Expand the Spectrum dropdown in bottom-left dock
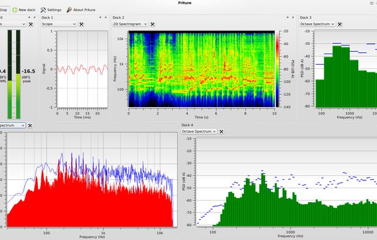Image resolution: width=377 pixels, height=240 pixels. [12, 125]
